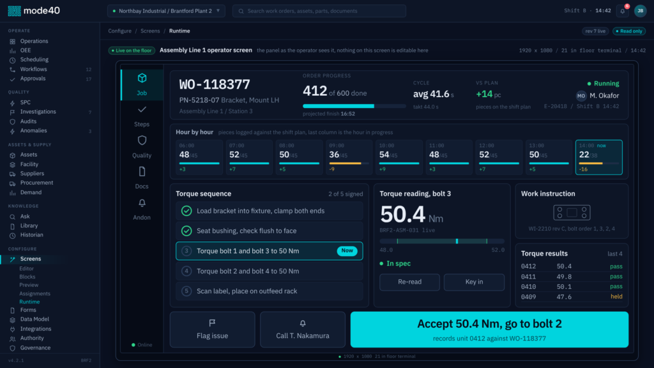Open the notifications bell in the header
The height and width of the screenshot is (368, 654).
click(x=623, y=11)
